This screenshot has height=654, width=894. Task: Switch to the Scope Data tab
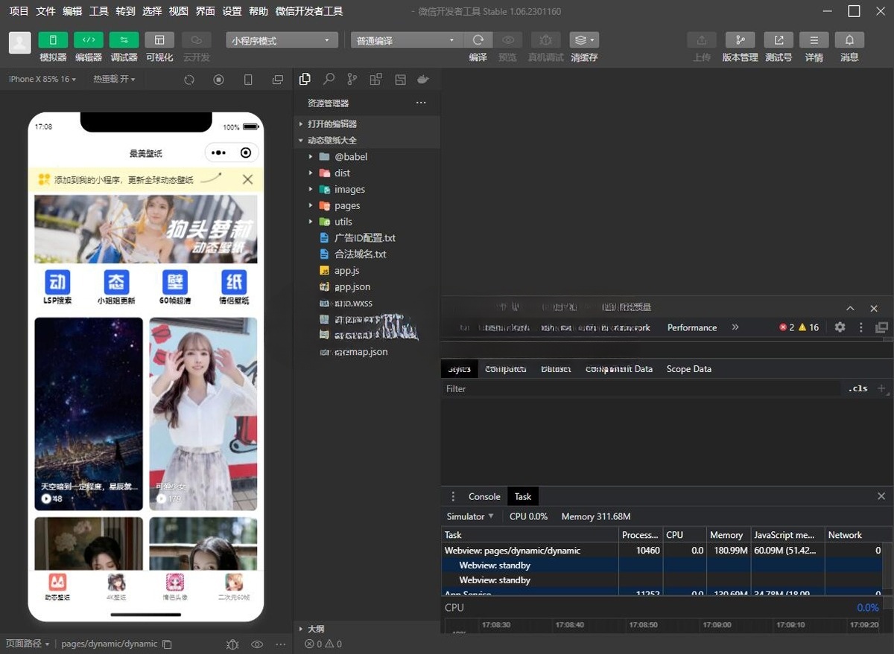point(689,369)
